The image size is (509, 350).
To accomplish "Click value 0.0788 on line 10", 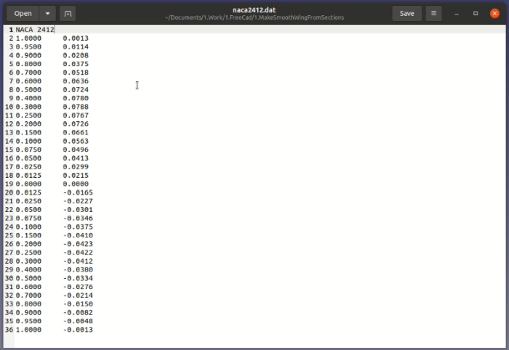I will (x=76, y=107).
